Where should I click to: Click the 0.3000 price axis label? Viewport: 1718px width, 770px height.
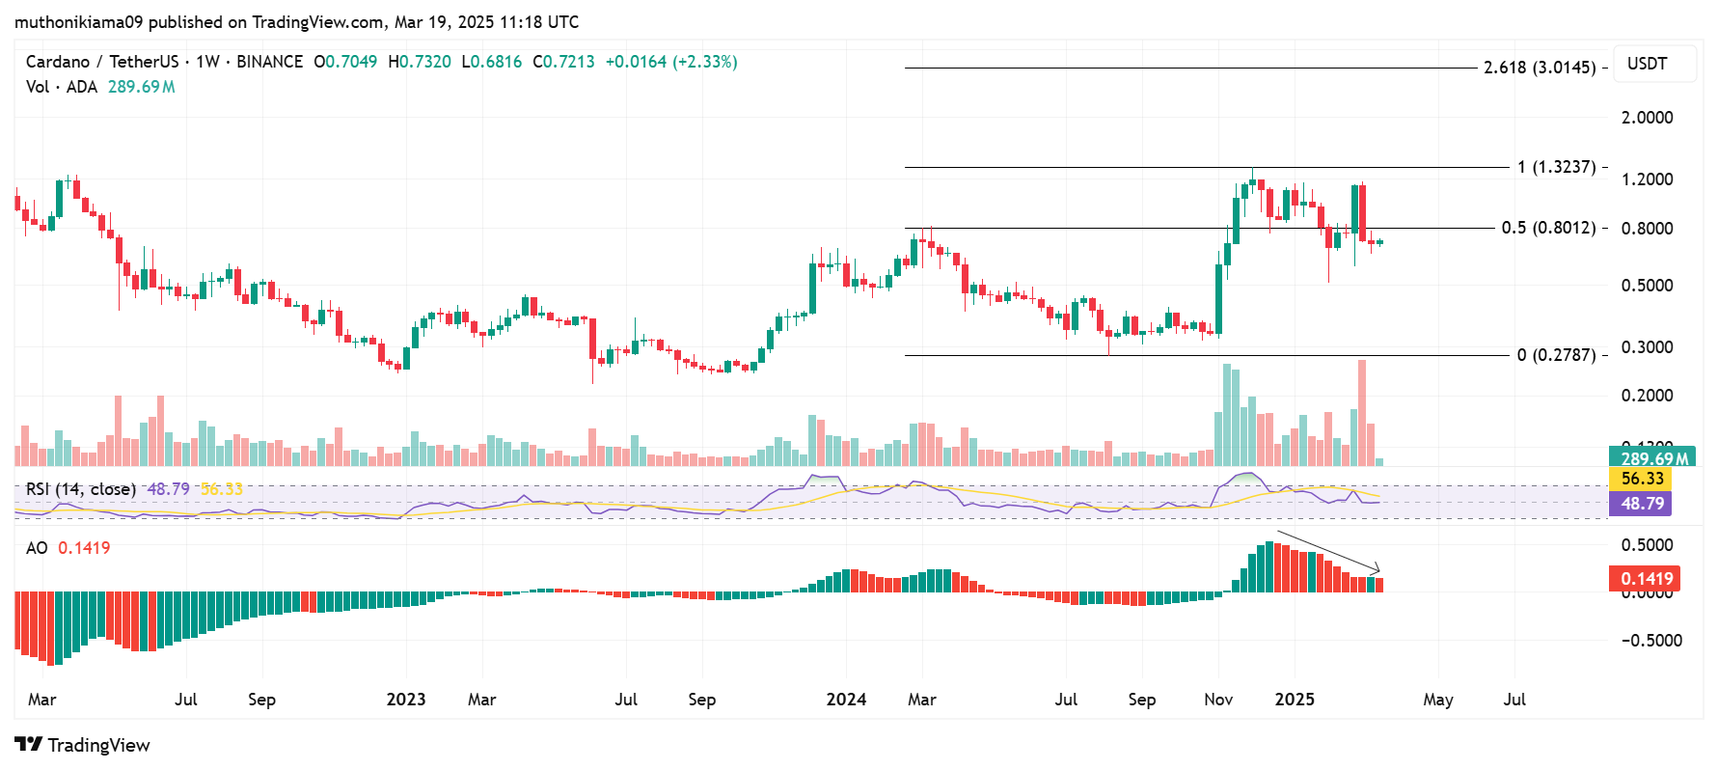1647,347
